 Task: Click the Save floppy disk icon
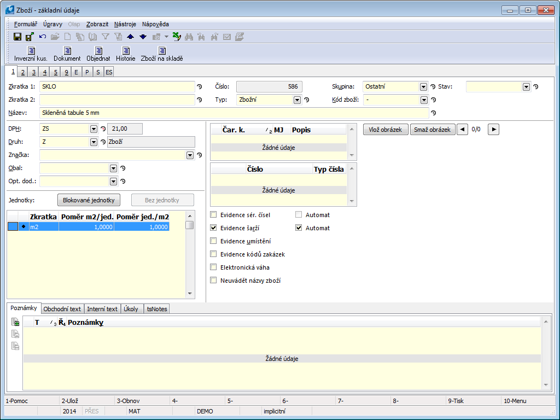17,37
